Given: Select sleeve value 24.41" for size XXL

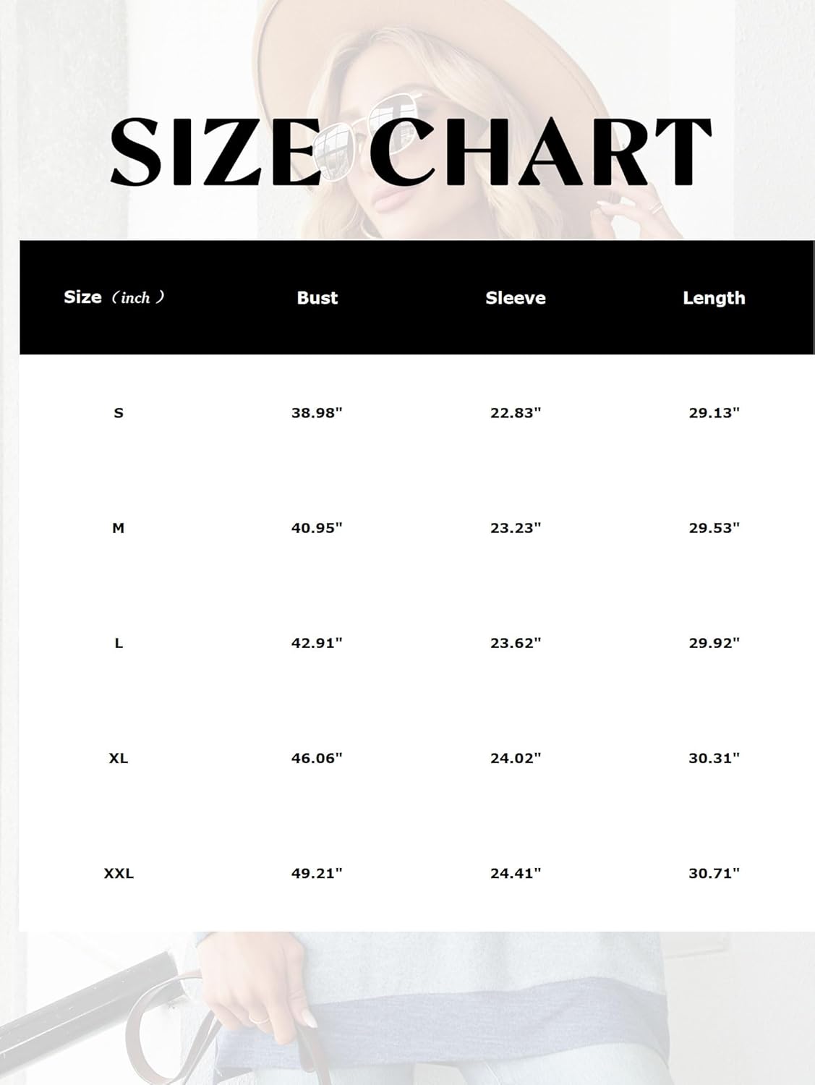Looking at the screenshot, I should click(x=516, y=873).
